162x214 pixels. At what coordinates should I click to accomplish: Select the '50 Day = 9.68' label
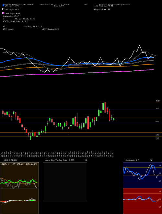point(12,9)
